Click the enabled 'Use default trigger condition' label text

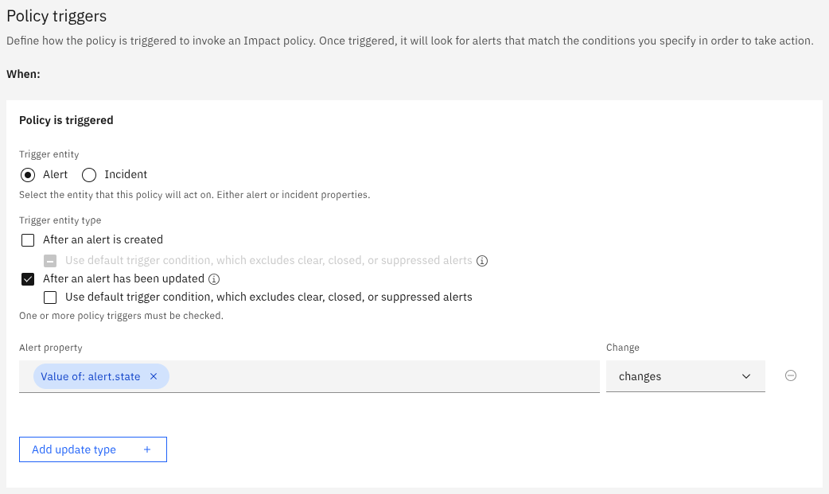click(x=269, y=297)
